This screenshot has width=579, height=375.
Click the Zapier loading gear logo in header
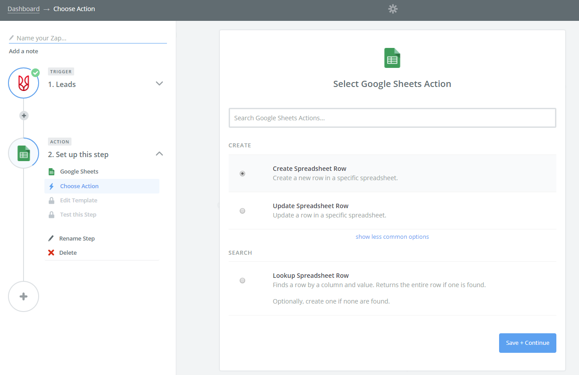coord(393,9)
